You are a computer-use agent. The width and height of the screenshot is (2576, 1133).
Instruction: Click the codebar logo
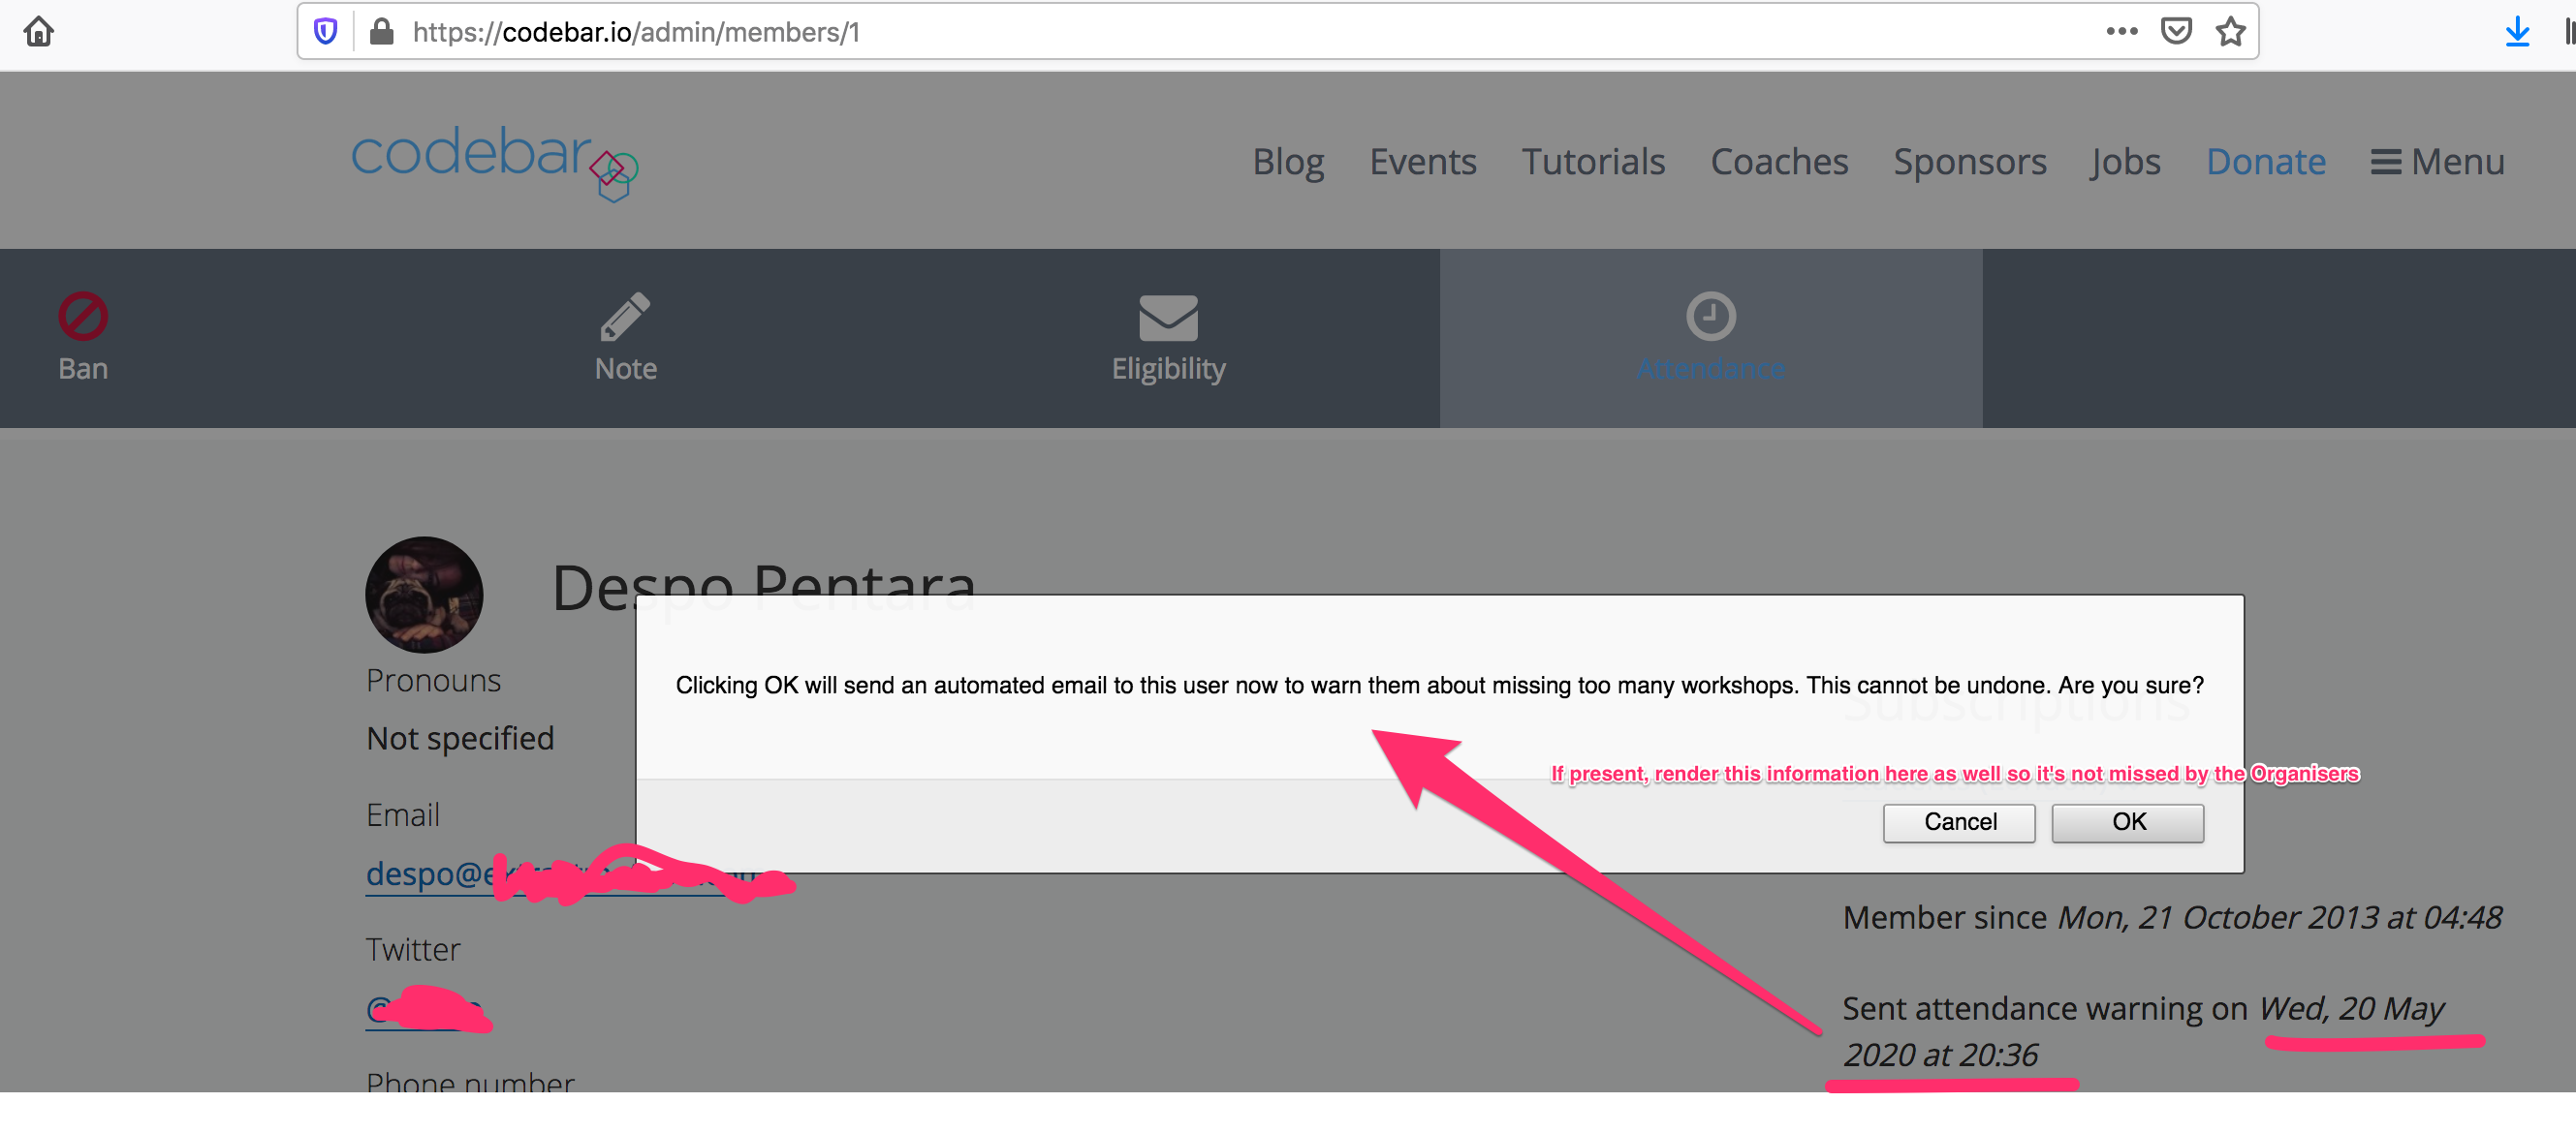[493, 160]
